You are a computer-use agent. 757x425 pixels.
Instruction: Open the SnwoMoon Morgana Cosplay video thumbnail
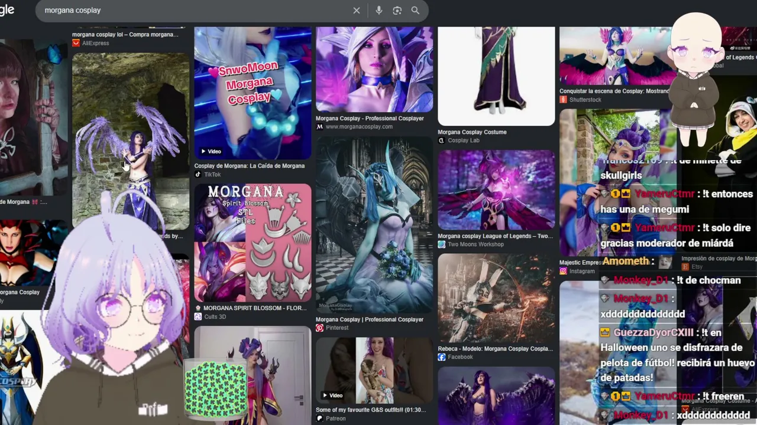pos(253,93)
